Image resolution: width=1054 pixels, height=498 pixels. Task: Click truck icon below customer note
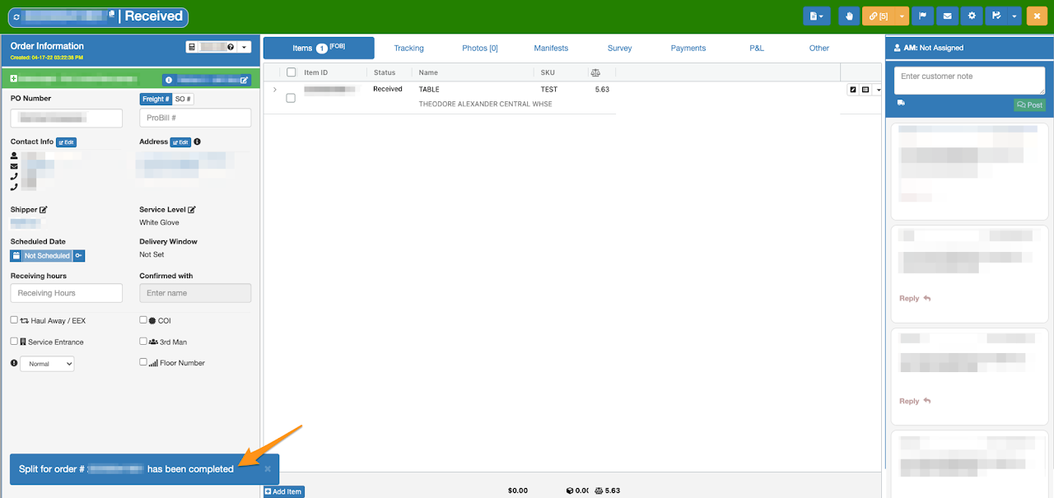[901, 103]
